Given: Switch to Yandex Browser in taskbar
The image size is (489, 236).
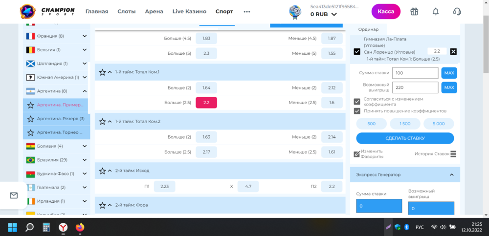Looking at the screenshot, I should click(x=63, y=227).
